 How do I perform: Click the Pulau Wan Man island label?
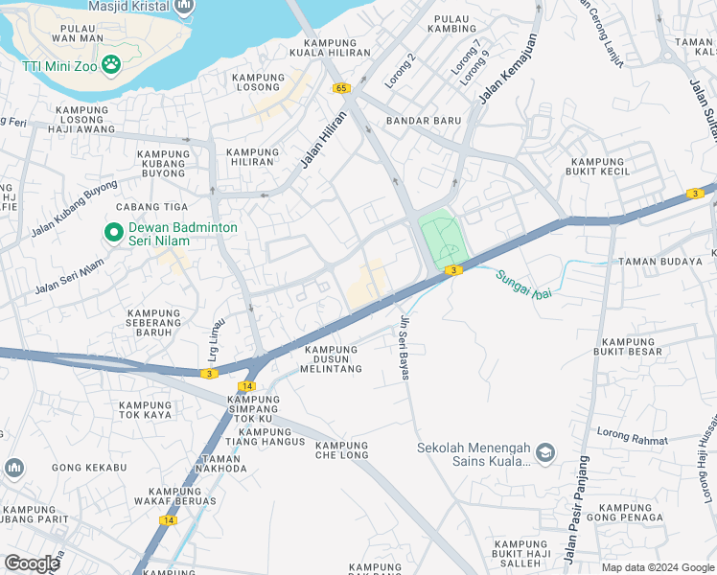pos(78,34)
